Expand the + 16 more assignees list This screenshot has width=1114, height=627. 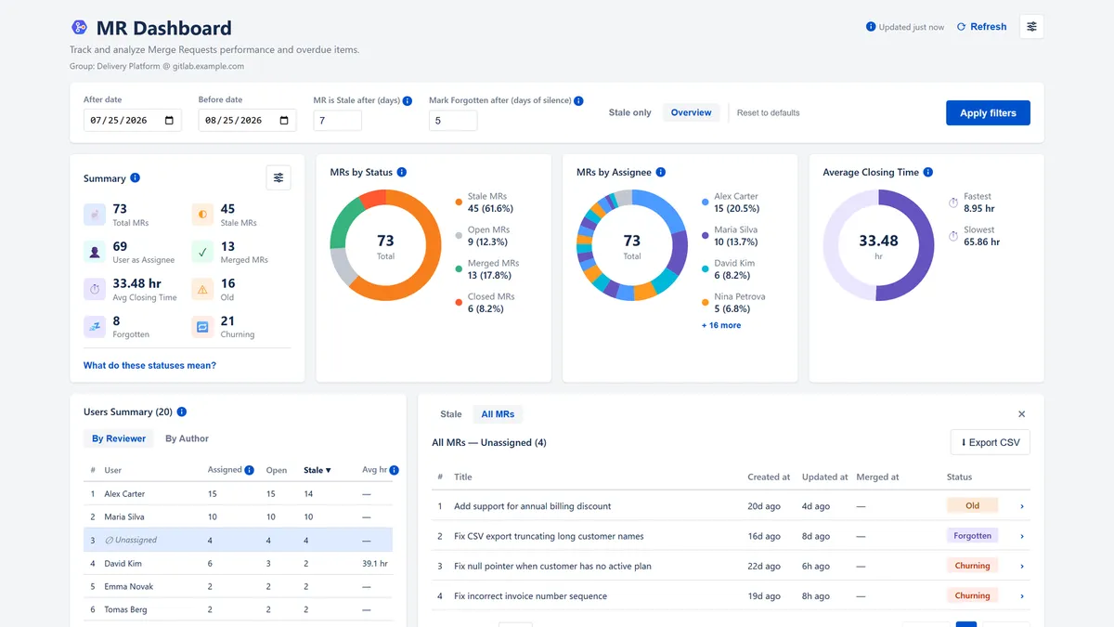tap(721, 325)
